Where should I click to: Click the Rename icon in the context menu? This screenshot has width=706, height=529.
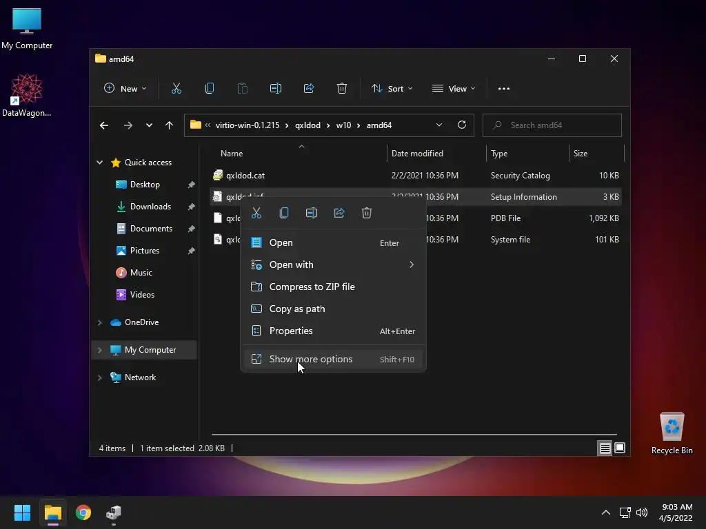pyautogui.click(x=312, y=213)
